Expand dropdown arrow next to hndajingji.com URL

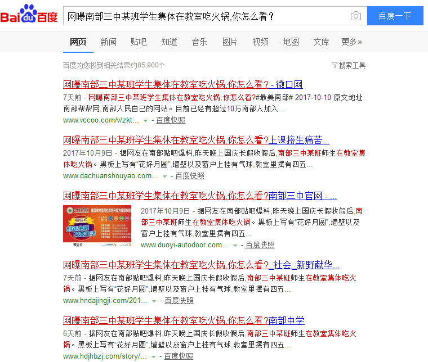[x=154, y=301]
